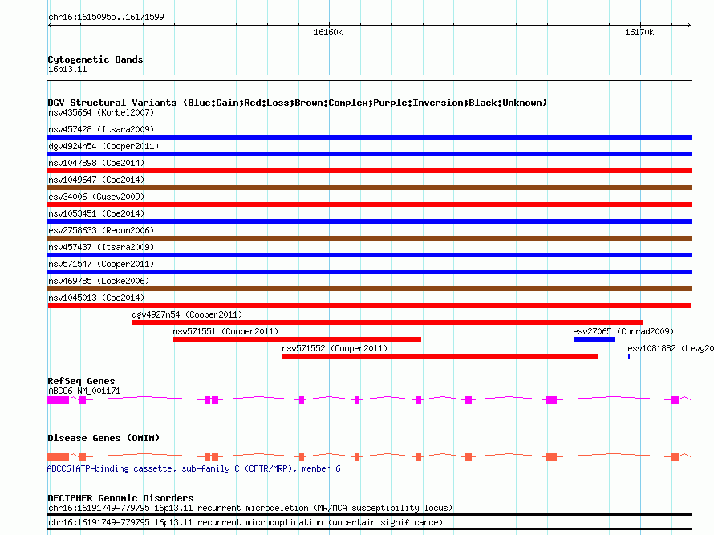Click the nsv1045013 (Coe2014) label
Image resolution: width=714 pixels, height=535 pixels.
(x=96, y=298)
